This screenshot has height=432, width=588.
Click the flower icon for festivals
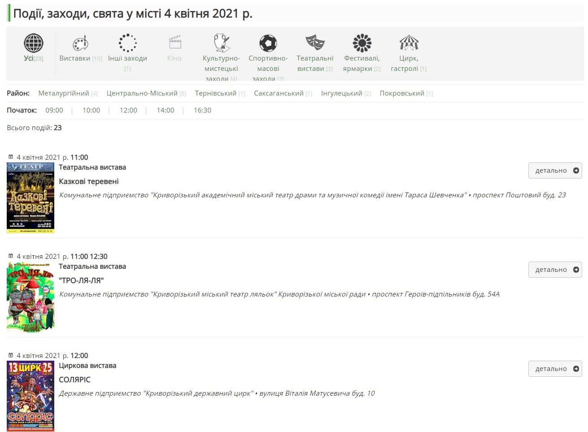coord(362,43)
